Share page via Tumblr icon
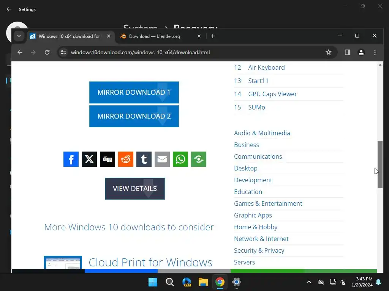This screenshot has width=389, height=291. (144, 159)
